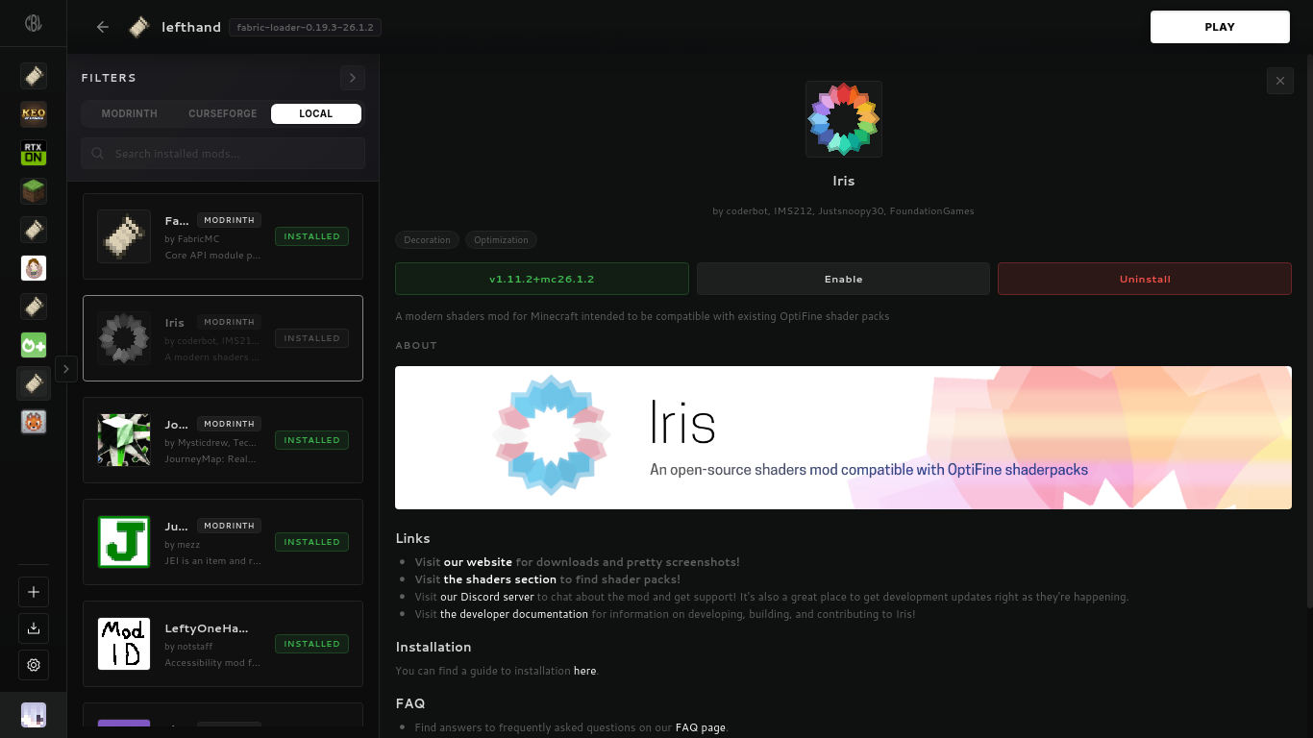
Task: Open the fox icon instance
Action: 34,422
